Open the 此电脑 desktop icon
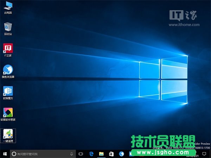The height and width of the screenshot is (158, 211). click(8, 7)
